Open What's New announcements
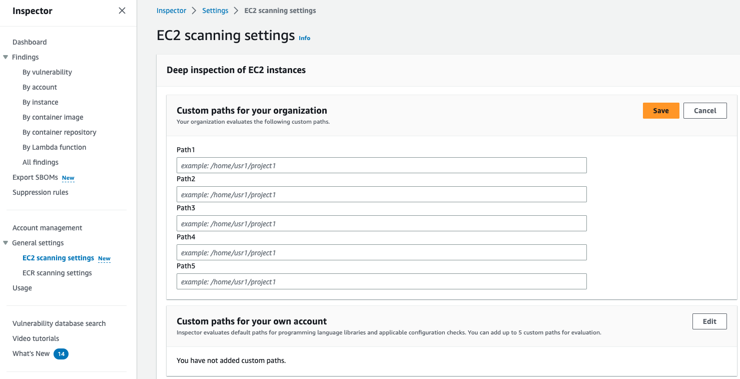This screenshot has width=740, height=379. 31,353
